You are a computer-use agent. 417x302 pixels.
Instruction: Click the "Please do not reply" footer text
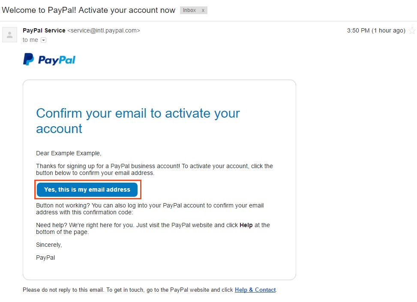[x=128, y=290]
